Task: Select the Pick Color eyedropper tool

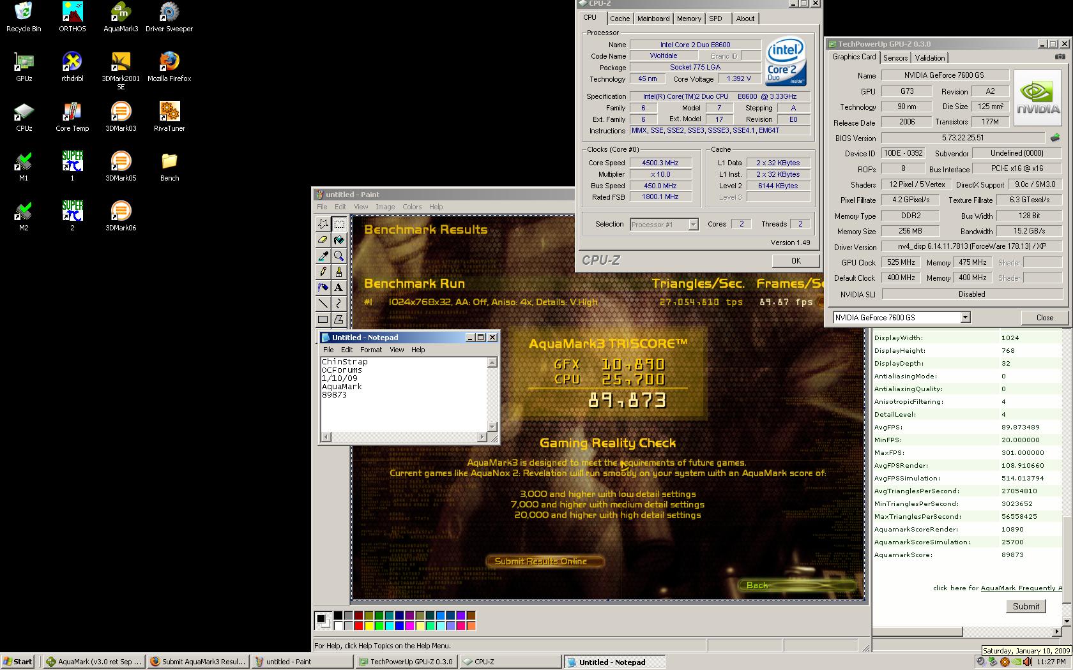Action: [323, 256]
